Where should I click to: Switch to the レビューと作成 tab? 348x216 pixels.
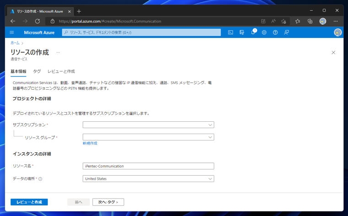pyautogui.click(x=61, y=71)
